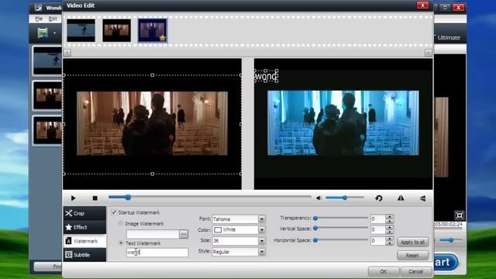Click the Cancel button
The width and height of the screenshot is (496, 279).
pos(415,271)
